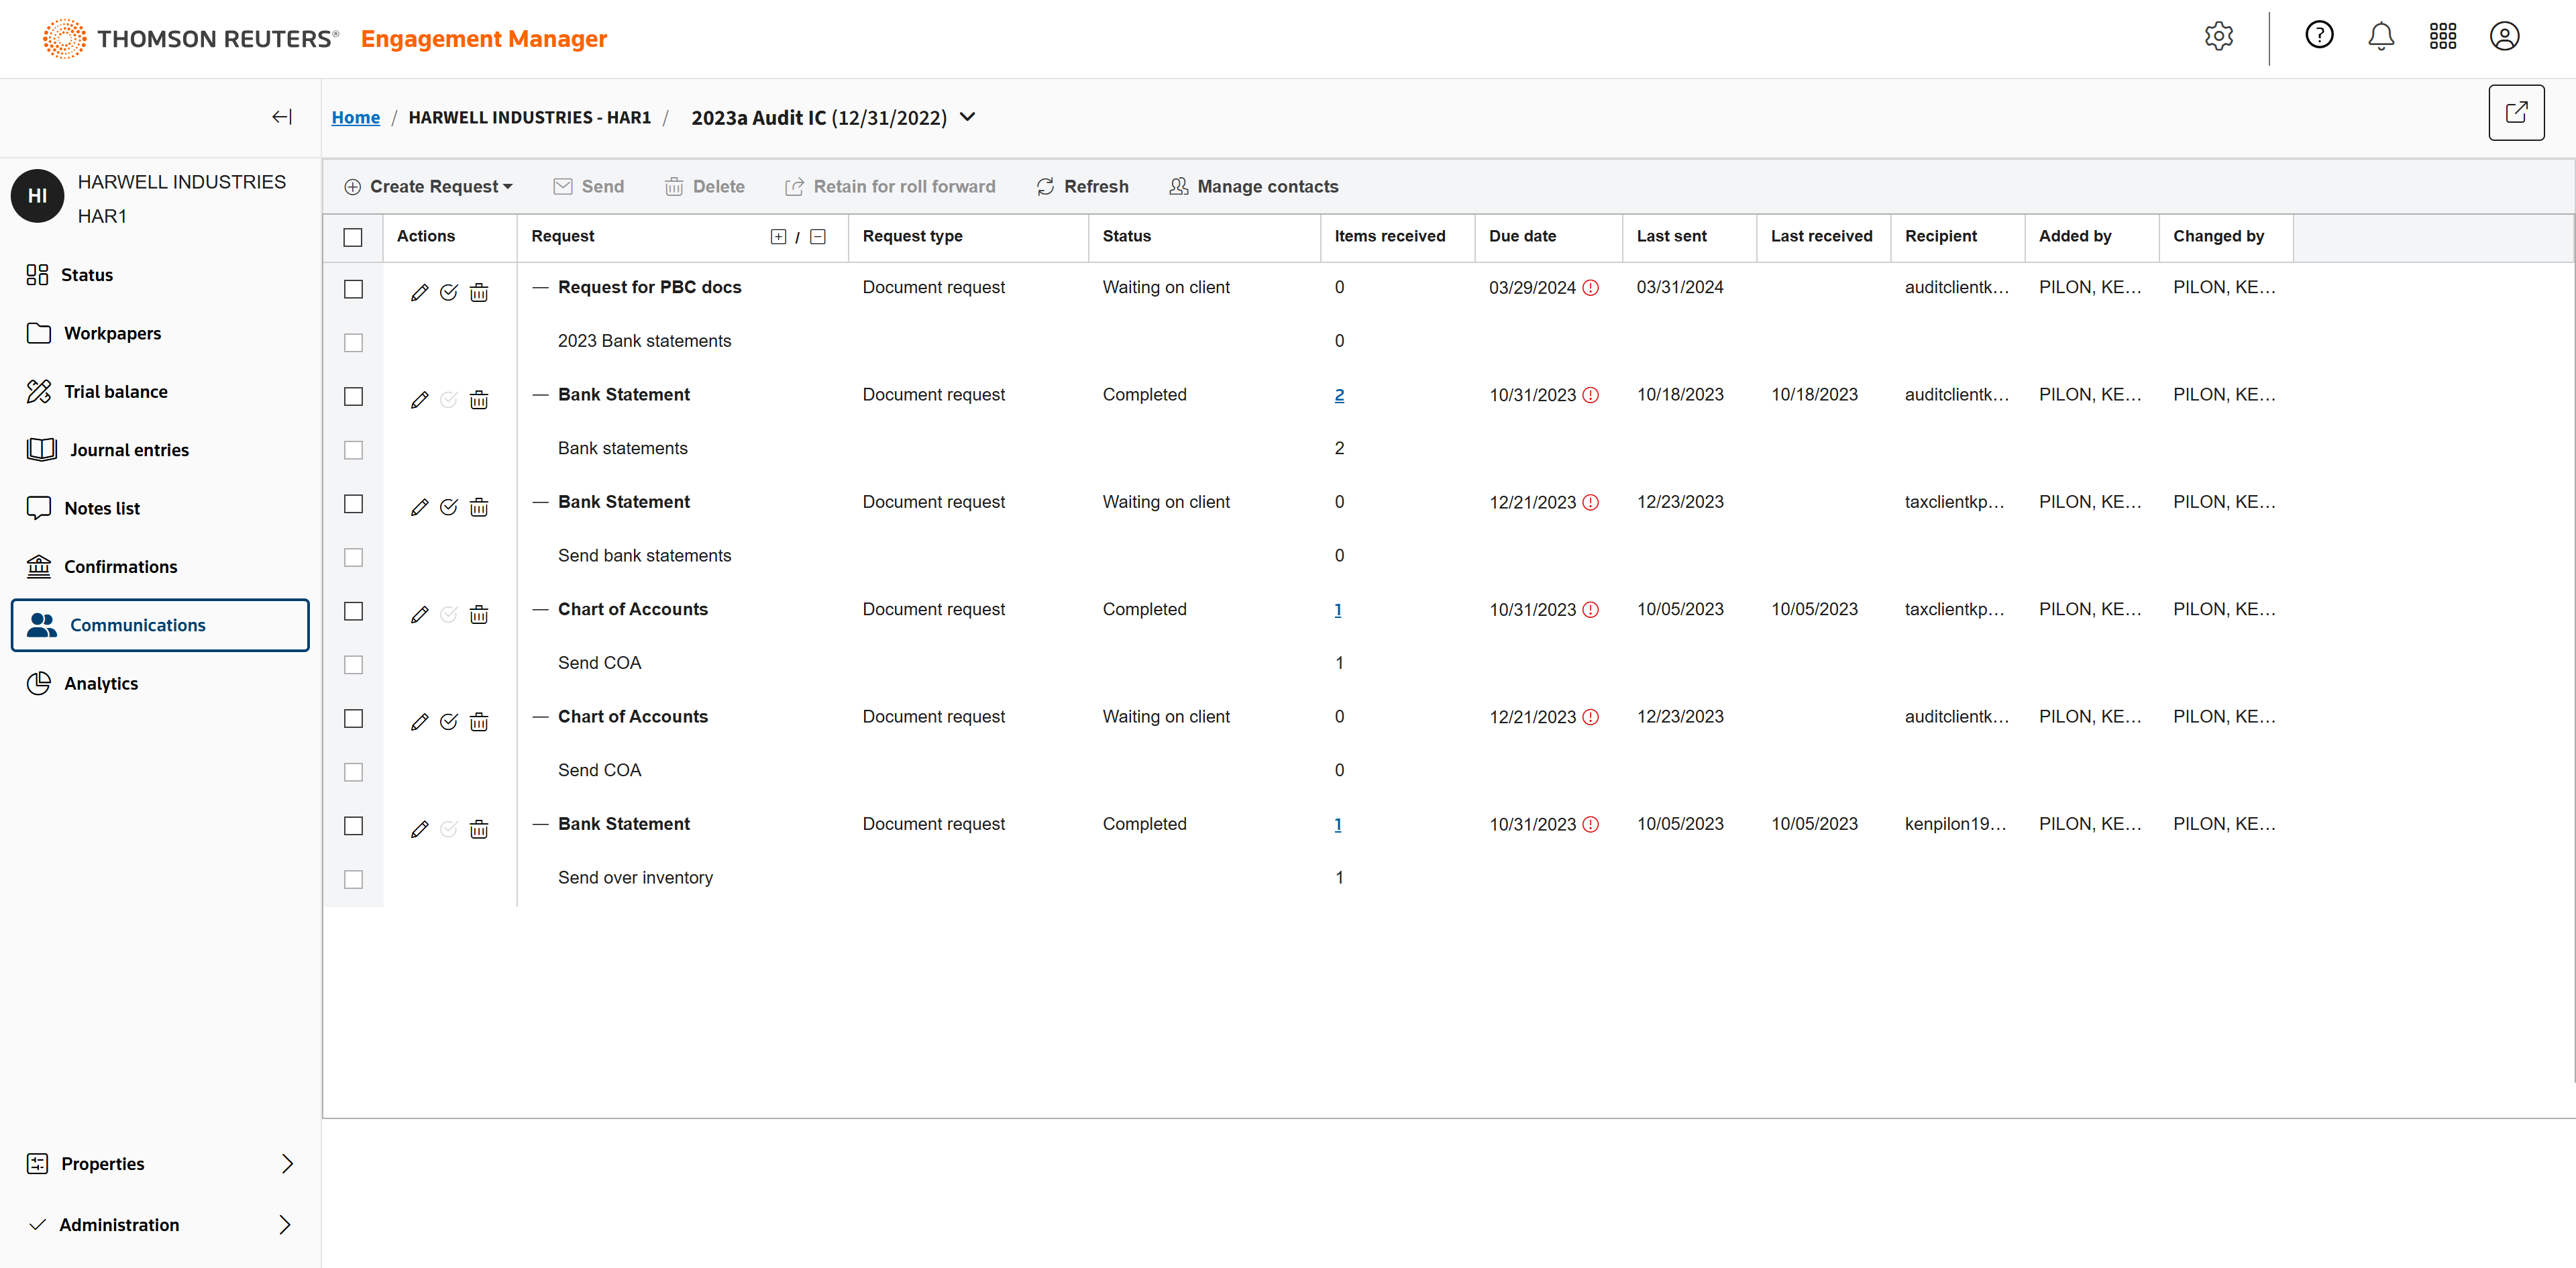This screenshot has height=1268, width=2576.
Task: Mark the Request for PBC docs request complete
Action: tap(449, 291)
